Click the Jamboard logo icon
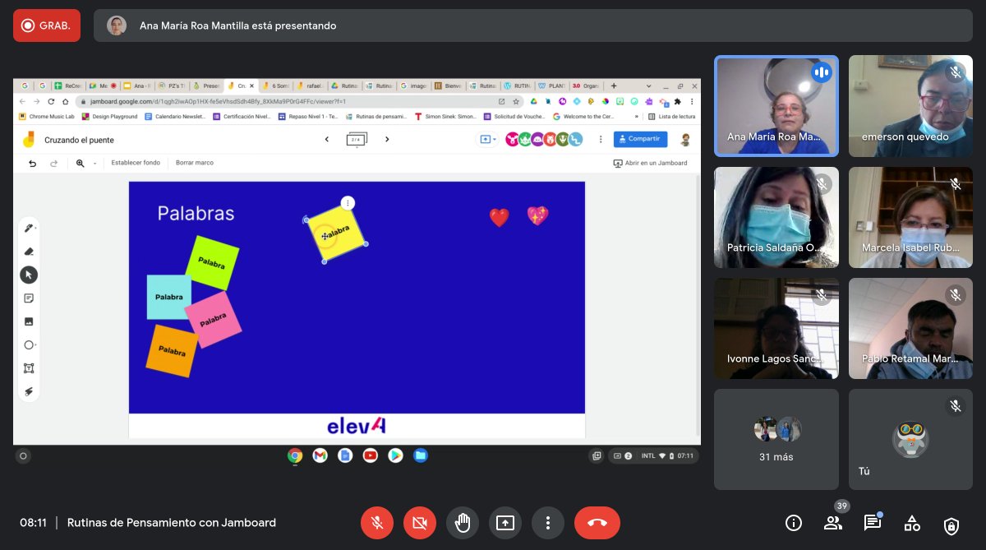Screen dimensions: 986x550 pyautogui.click(x=29, y=139)
